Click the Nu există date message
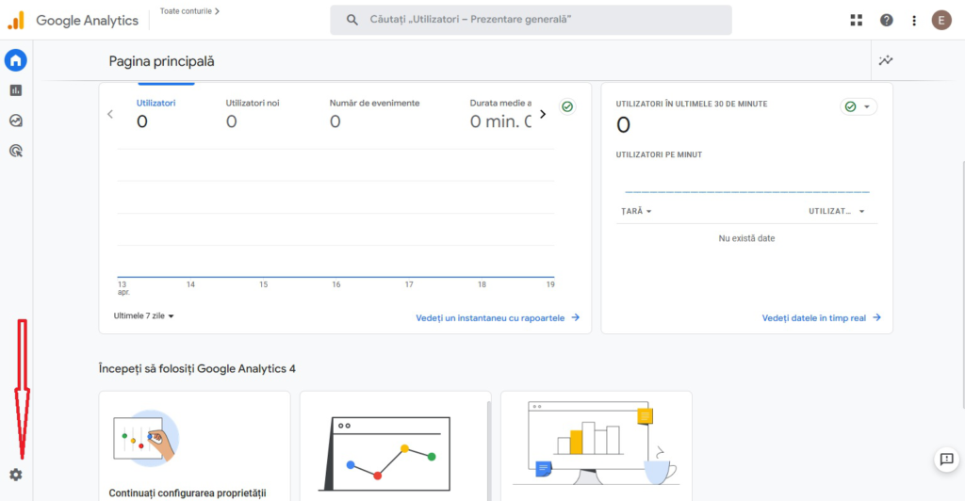Screen dimensions: 965x501 pos(746,238)
